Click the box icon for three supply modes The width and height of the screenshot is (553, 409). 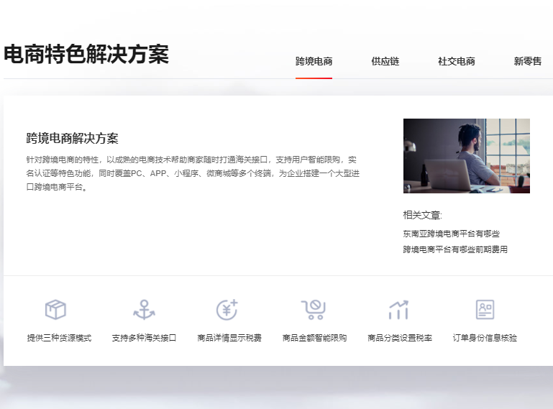click(55, 310)
